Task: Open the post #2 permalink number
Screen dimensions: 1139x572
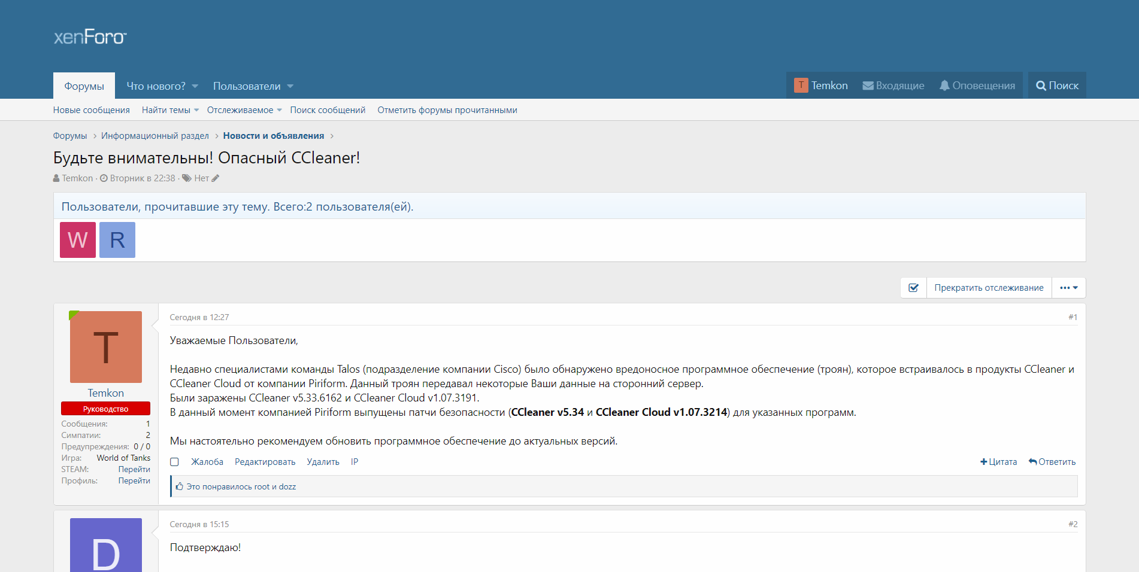Action: (1073, 524)
